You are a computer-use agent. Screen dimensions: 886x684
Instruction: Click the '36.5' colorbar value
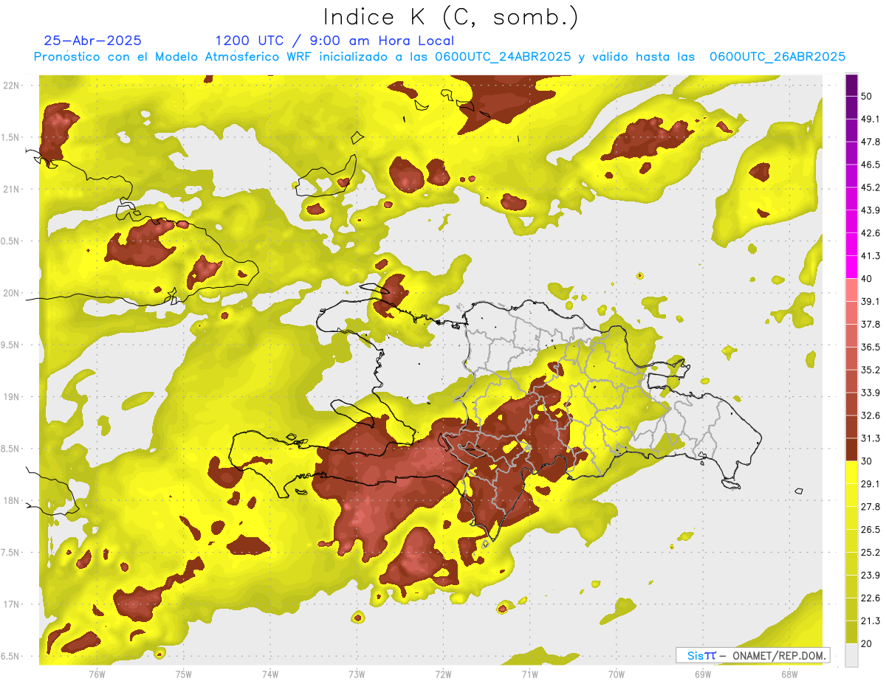870,347
